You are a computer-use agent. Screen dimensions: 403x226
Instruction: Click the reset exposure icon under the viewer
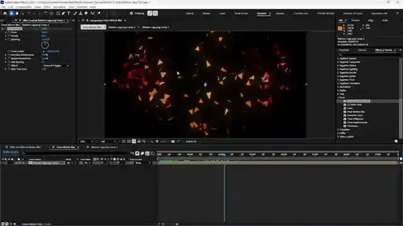click(157, 141)
